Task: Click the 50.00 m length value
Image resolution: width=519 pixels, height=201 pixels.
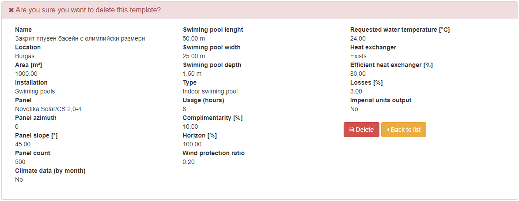Action: click(x=194, y=39)
